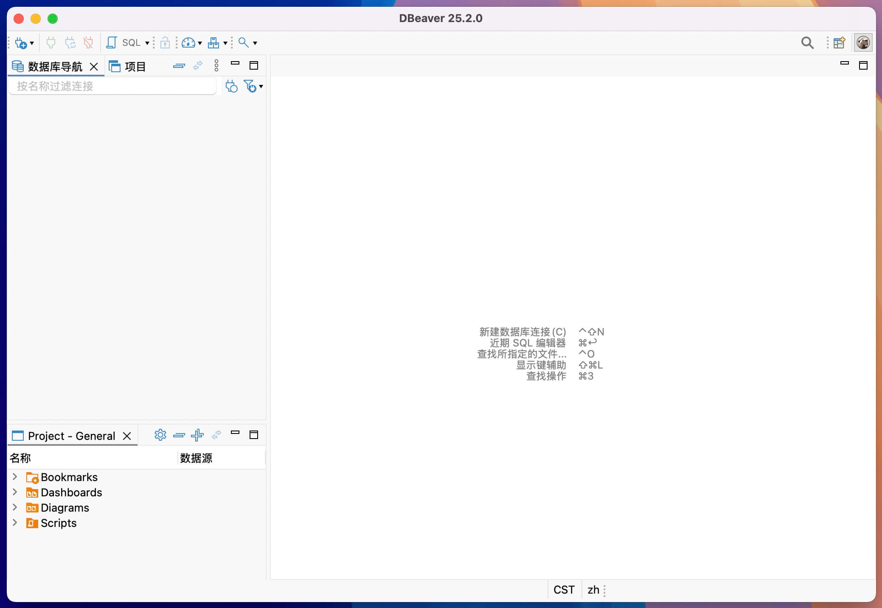This screenshot has height=608, width=882.
Task: Expand the Diagrams folder
Action: click(15, 507)
